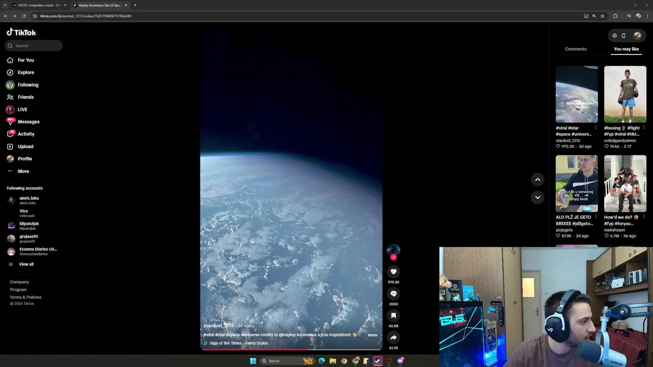The height and width of the screenshot is (367, 653).
Task: Open options menu for boxing video
Action: coord(644,127)
